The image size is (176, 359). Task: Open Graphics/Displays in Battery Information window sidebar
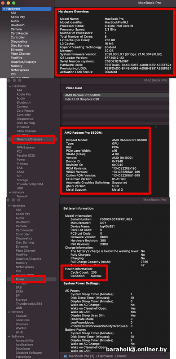tap(28, 259)
